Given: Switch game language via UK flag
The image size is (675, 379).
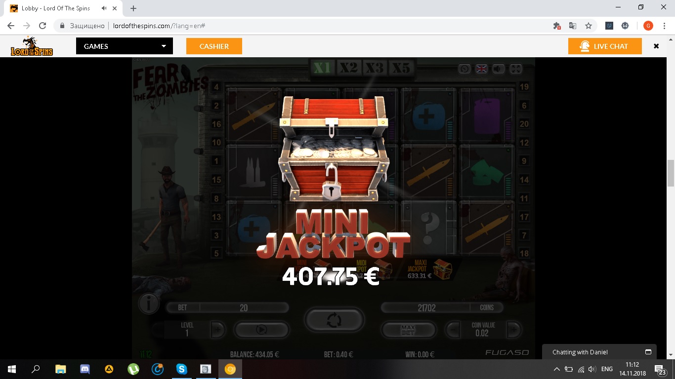Looking at the screenshot, I should click(x=481, y=69).
